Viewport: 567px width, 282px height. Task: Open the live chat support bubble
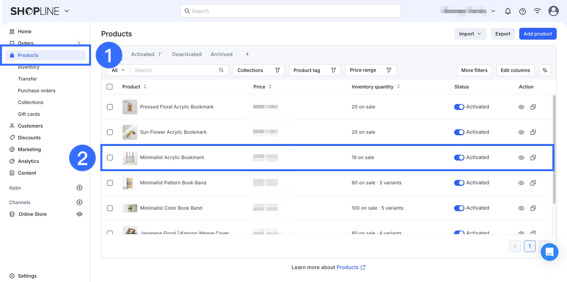click(x=549, y=252)
